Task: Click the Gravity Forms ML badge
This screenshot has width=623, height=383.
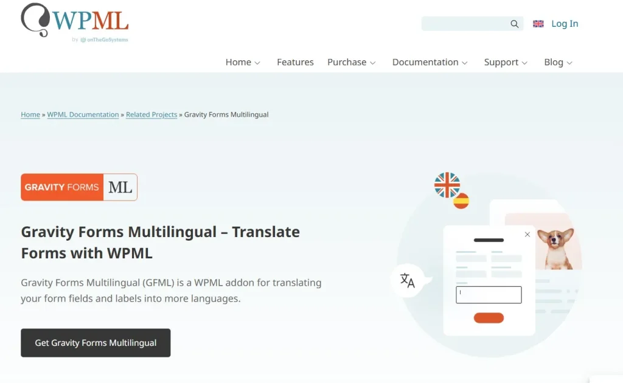Action: point(79,187)
